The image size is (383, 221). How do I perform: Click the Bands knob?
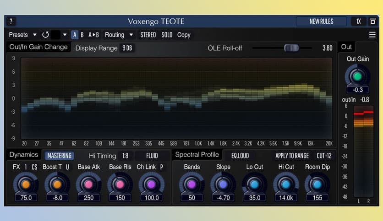[x=192, y=184]
